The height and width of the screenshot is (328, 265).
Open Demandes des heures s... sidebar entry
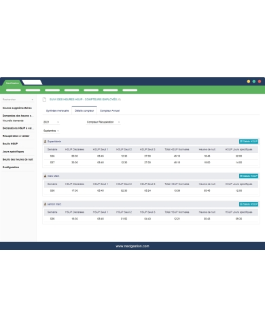coord(18,116)
